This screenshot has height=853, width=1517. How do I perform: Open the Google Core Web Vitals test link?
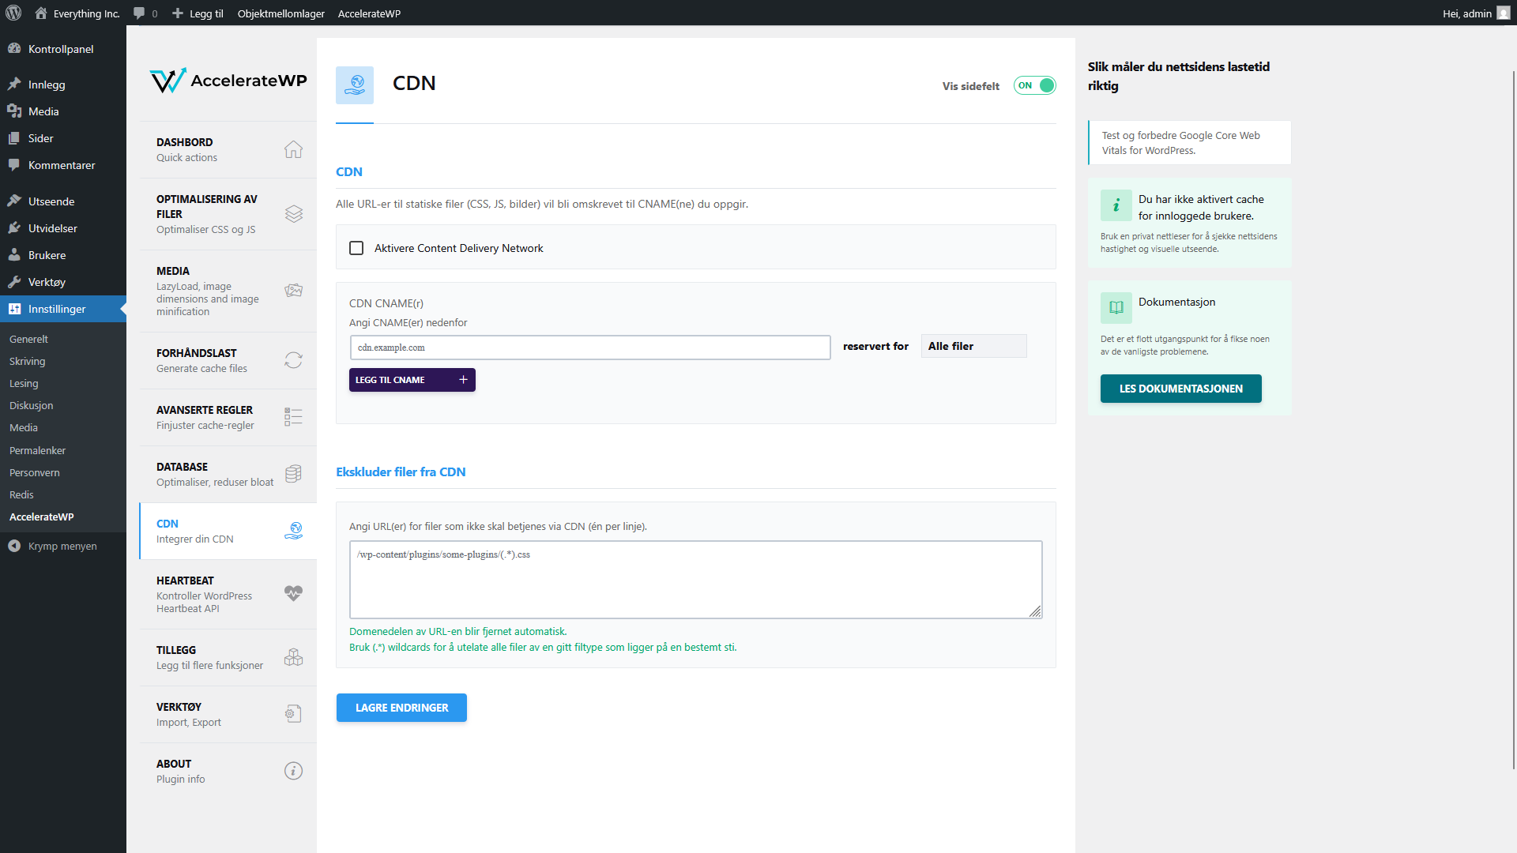click(1189, 142)
